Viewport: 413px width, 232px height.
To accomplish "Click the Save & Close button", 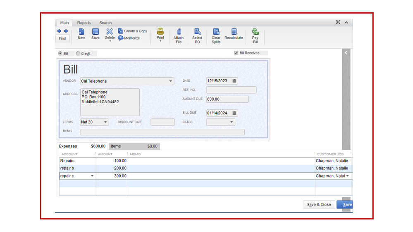I will pyautogui.click(x=319, y=205).
